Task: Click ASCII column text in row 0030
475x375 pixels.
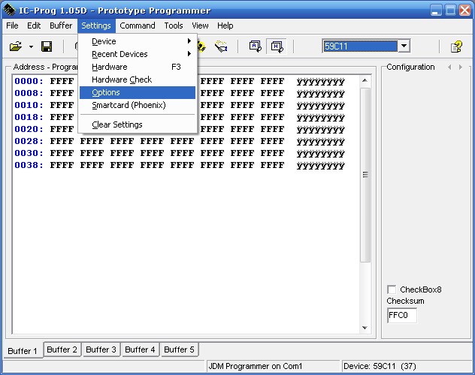Action: (320, 154)
